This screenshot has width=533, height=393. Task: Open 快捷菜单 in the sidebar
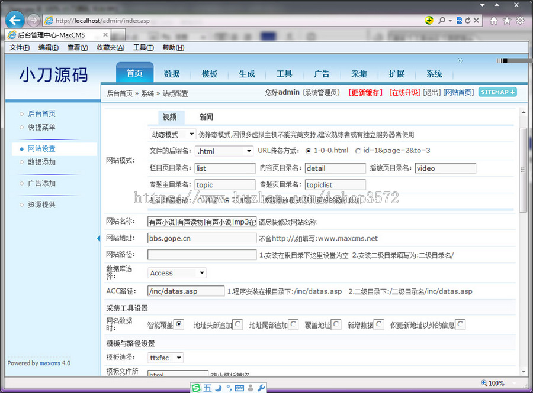(41, 127)
